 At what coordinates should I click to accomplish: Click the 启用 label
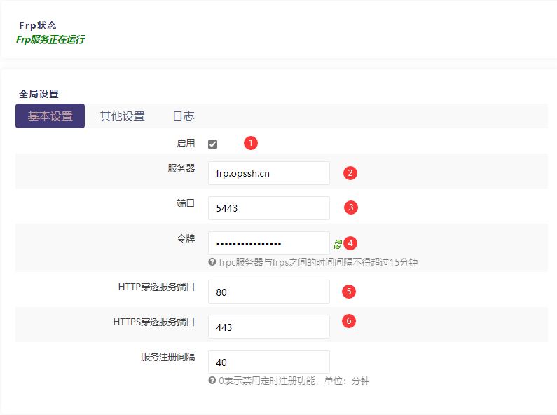186,143
